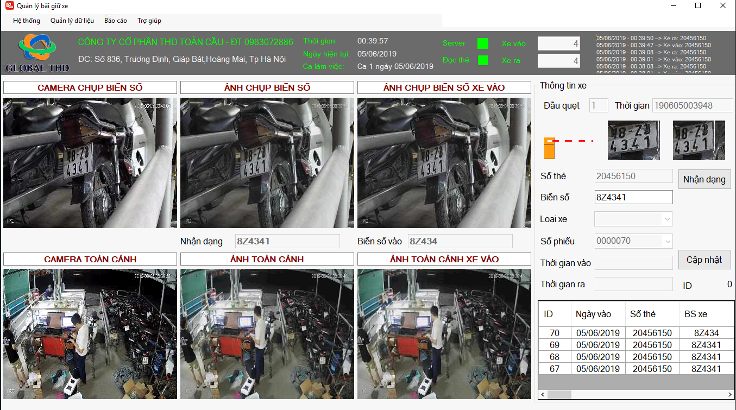Click the Ngày vào column header
The height and width of the screenshot is (410, 736).
coord(598,314)
